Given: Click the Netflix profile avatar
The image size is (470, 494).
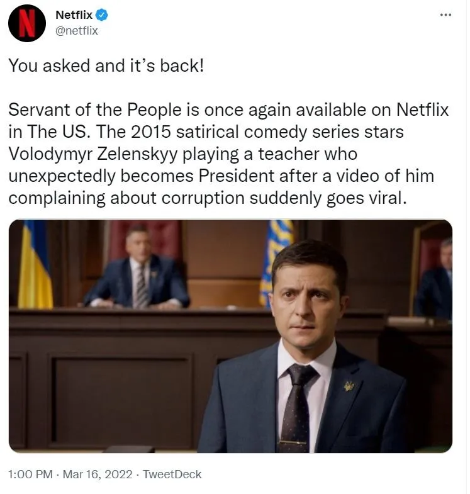Looking at the screenshot, I should point(26,23).
